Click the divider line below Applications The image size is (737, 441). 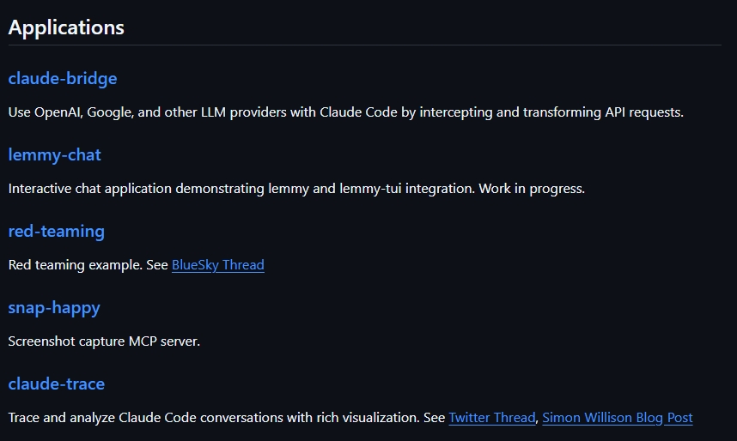(x=365, y=45)
